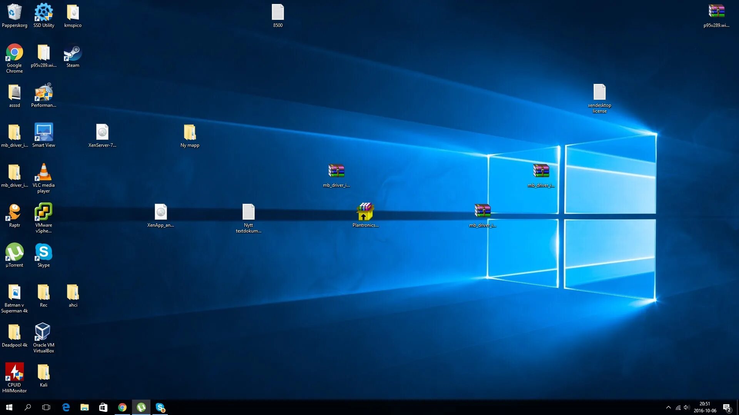The image size is (739, 415).
Task: Launch Microsoft Edge from the taskbar
Action: [66, 407]
